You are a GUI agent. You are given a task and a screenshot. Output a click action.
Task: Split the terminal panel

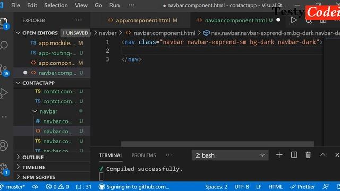pyautogui.click(x=294, y=155)
